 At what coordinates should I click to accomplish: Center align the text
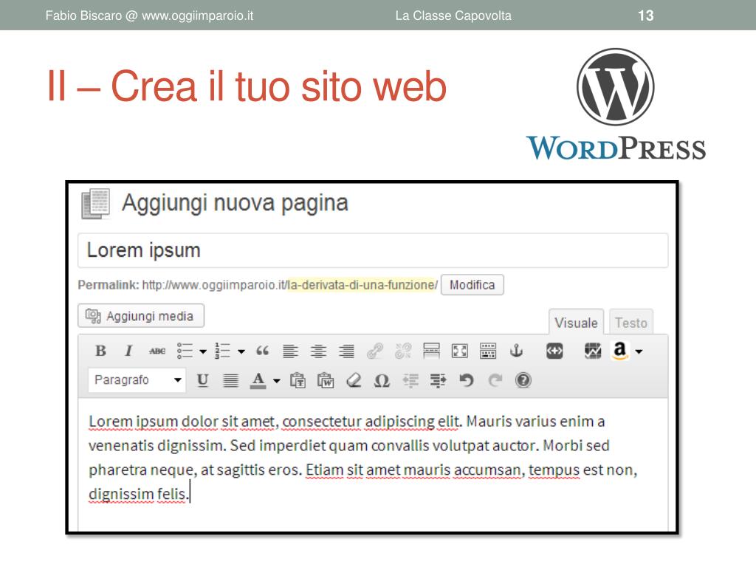(318, 351)
